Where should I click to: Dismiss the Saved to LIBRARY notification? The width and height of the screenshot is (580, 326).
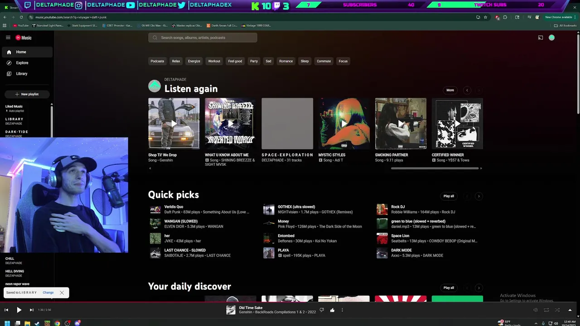(62, 292)
